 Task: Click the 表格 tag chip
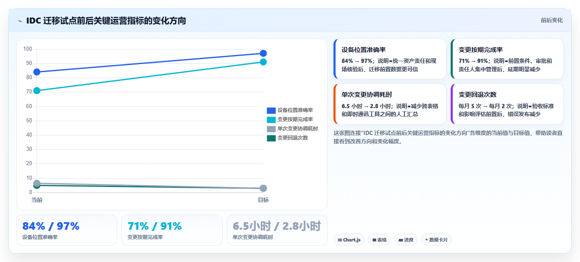[379, 240]
